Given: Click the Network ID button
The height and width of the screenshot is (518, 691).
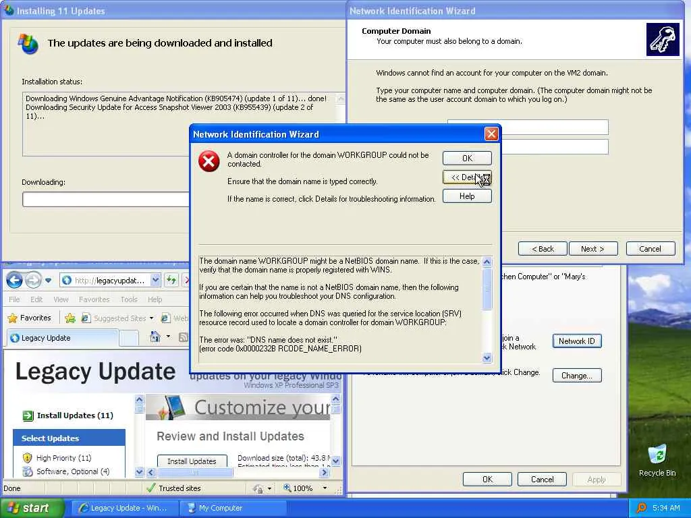Looking at the screenshot, I should [576, 341].
